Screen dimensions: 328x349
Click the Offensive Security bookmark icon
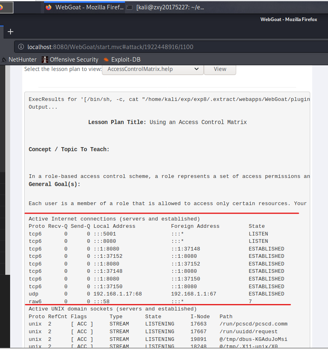tap(44, 60)
